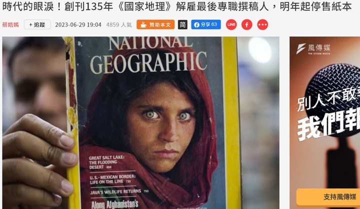Viewport: 360px width, 209px height.
Task: Open the National Geographic cover photo
Action: [140, 123]
